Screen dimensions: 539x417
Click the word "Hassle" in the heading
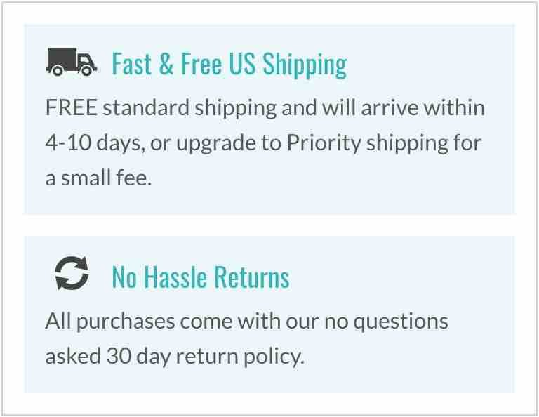click(x=175, y=277)
